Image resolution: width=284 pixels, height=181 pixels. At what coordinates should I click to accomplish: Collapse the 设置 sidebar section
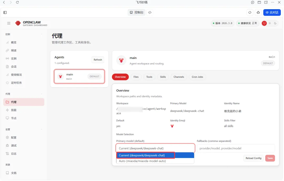(x=42, y=129)
